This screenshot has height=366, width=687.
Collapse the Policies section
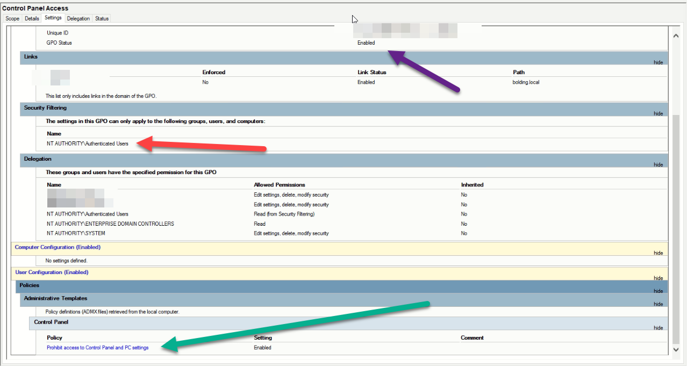[x=658, y=291]
